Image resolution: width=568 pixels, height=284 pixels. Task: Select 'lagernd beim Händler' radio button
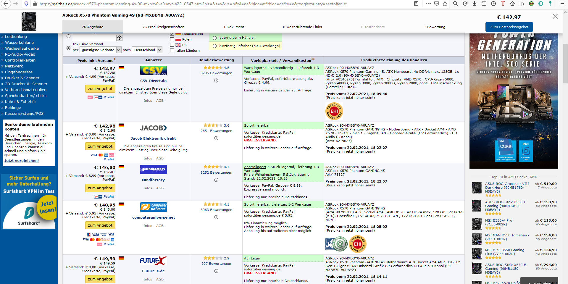pos(215,38)
